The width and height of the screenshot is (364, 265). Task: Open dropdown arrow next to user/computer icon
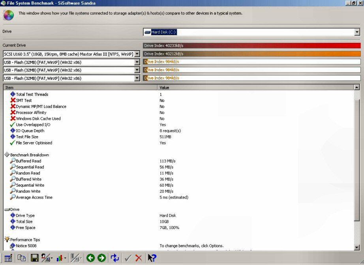[52, 258]
